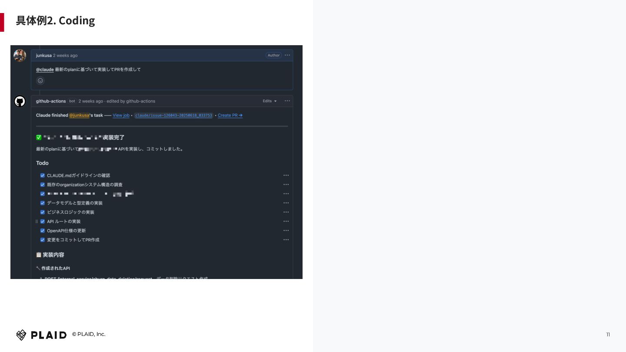
Task: Open options menu on junkusa's comment
Action: pyautogui.click(x=287, y=55)
